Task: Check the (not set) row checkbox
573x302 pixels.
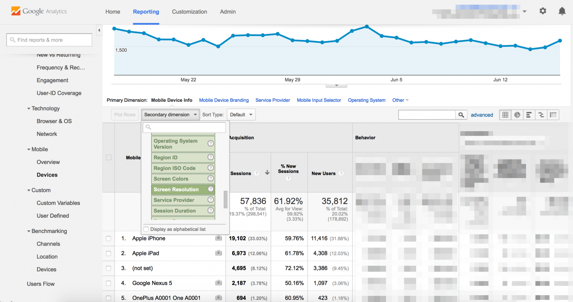Action: pos(109,268)
